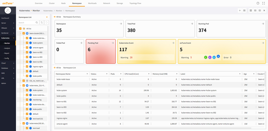Open Total Pod card arrow
The width and height of the screenshot is (268, 131).
point(192,24)
